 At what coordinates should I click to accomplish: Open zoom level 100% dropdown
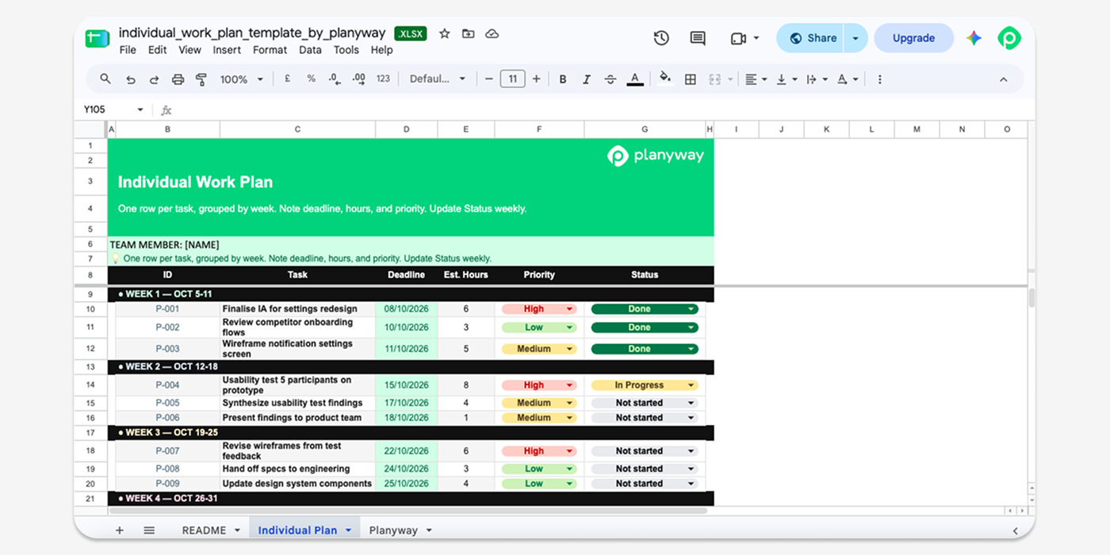click(x=242, y=79)
